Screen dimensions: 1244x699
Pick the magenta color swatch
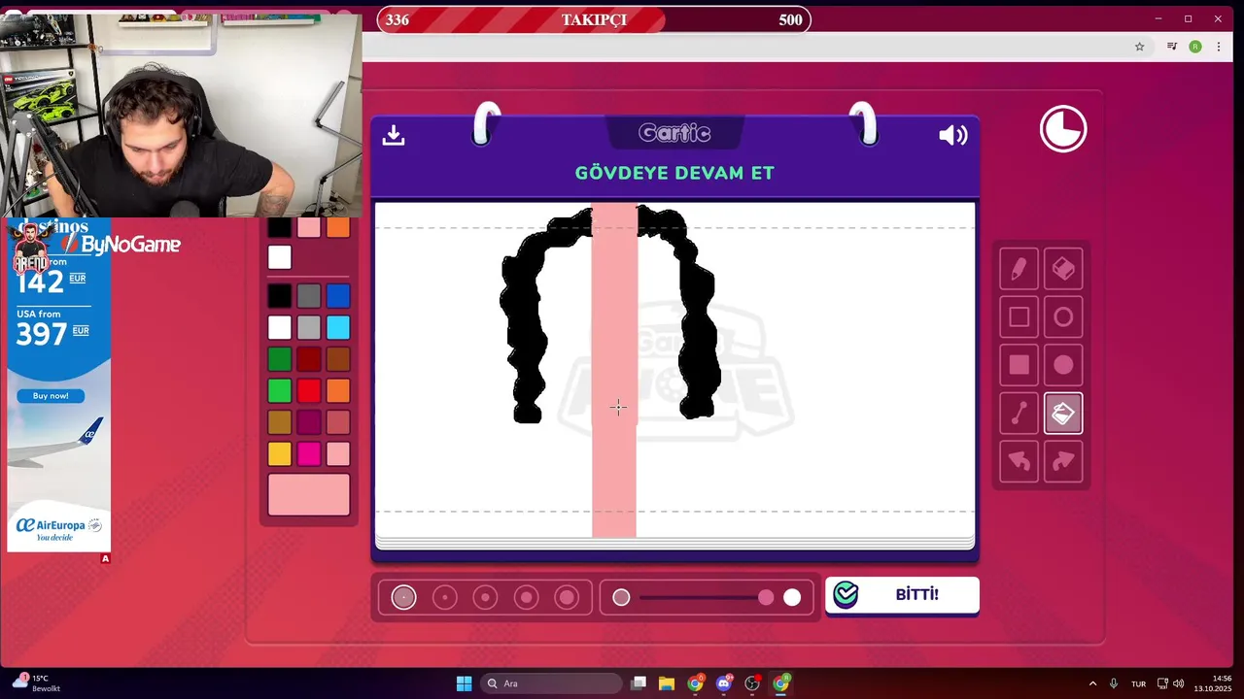308,453
